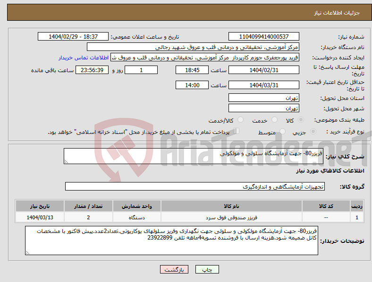372x282 pixels.
Task: Click the days remaining field showing 1
Action: [x=141, y=70]
